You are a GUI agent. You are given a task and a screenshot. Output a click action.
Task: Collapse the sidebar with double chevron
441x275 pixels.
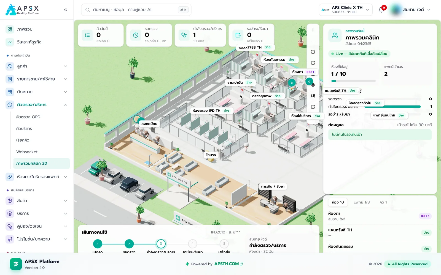[66, 10]
